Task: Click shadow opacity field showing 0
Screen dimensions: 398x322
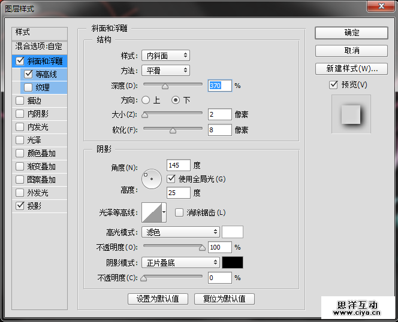Action: point(220,278)
